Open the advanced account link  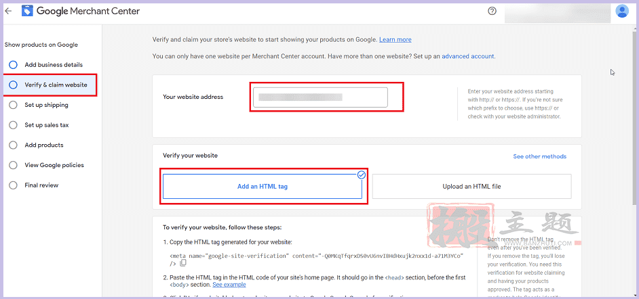click(x=468, y=56)
